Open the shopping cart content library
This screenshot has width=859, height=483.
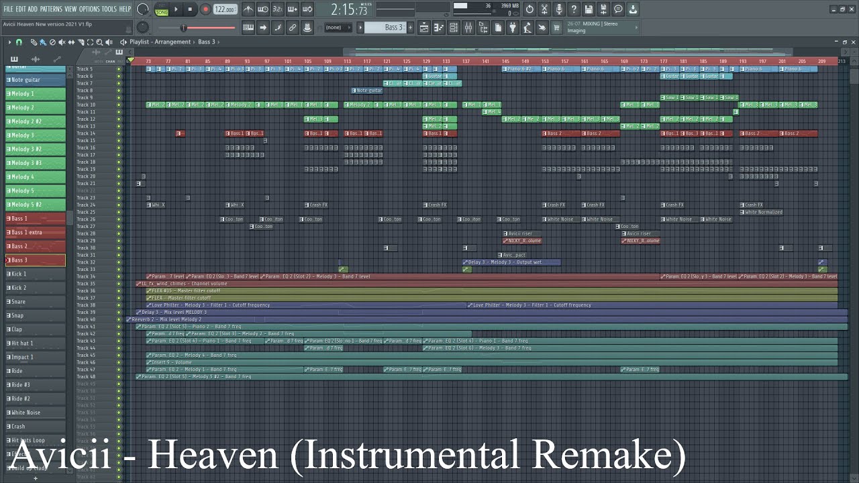[557, 28]
